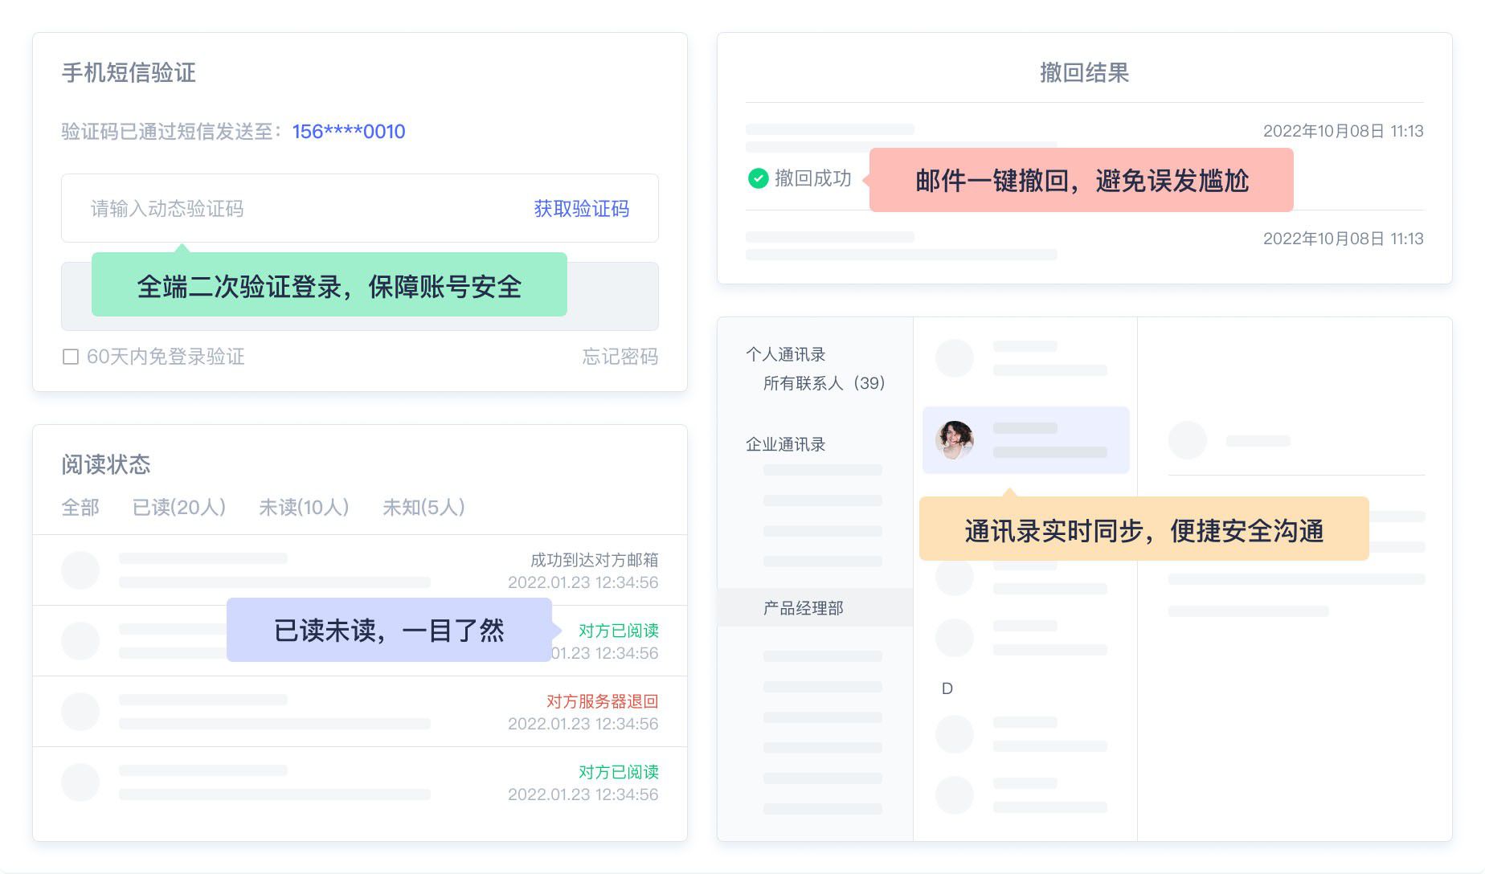Open the 未知(5人) tab
Image resolution: width=1485 pixels, height=874 pixels.
tap(424, 507)
